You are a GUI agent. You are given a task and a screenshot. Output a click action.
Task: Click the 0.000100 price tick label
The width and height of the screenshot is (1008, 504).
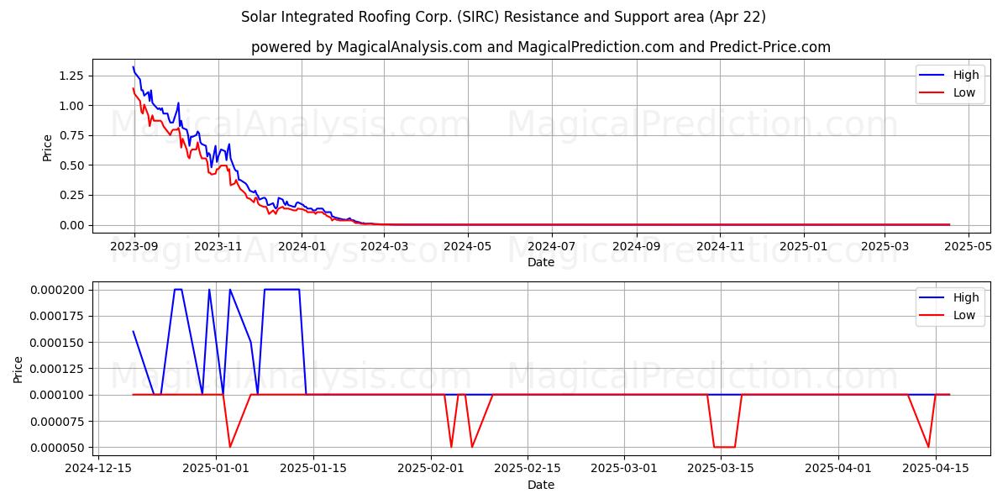(58, 395)
